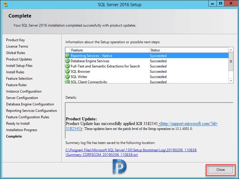Image resolution: width=239 pixels, height=179 pixels.
Task: Click the SQL Server Setup title bar icon
Action: [x=6, y=5]
